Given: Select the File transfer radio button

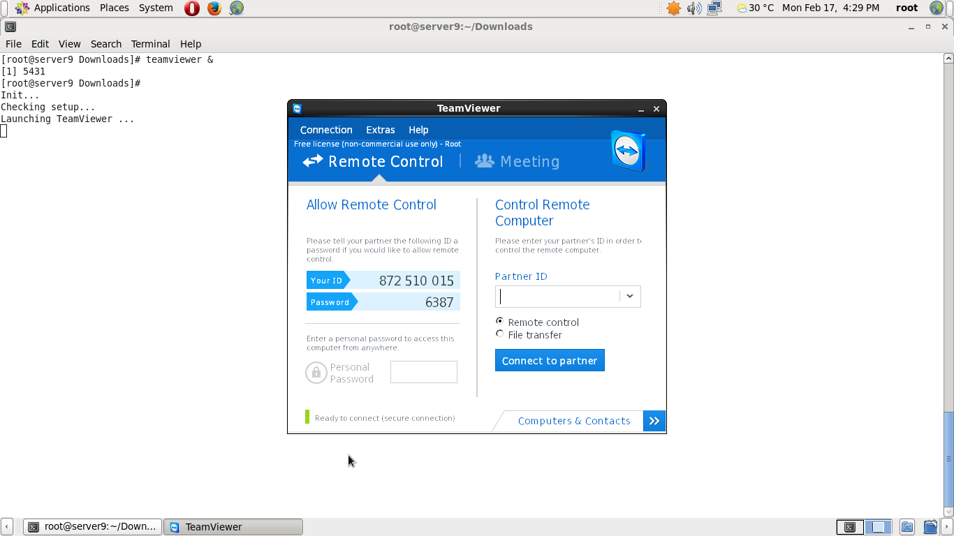Looking at the screenshot, I should coord(499,334).
